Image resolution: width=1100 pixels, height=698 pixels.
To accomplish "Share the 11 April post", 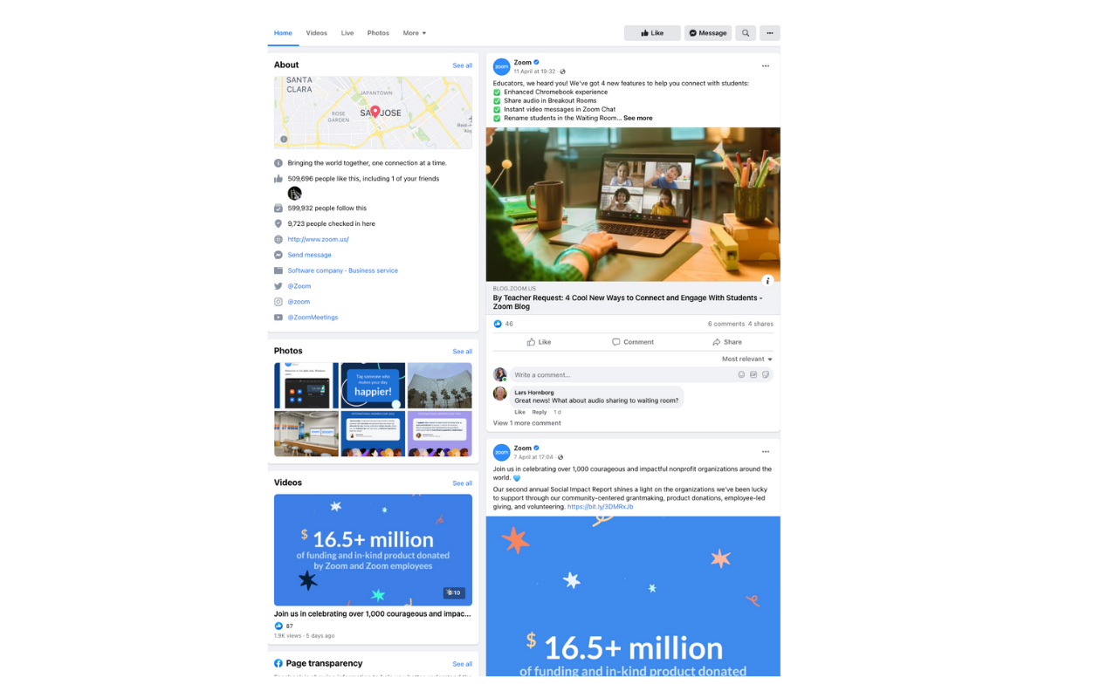I will 727,342.
